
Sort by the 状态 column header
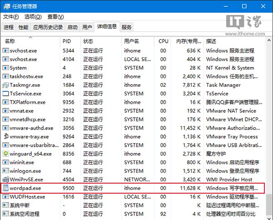(x=101, y=41)
